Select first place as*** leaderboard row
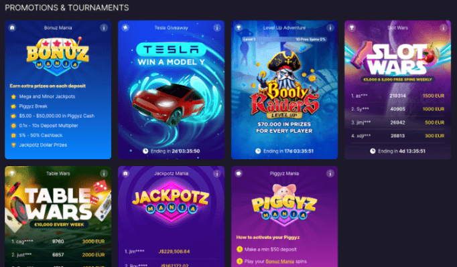Screen dimensions: 457x267 (398, 96)
